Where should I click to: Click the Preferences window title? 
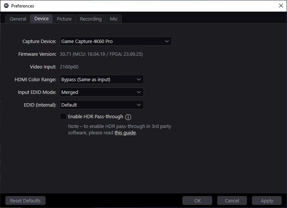coord(22,6)
